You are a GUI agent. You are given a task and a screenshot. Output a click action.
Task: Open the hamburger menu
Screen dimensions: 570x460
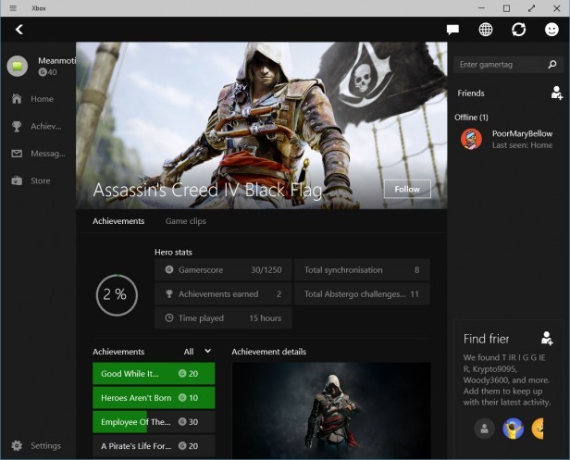[x=12, y=8]
